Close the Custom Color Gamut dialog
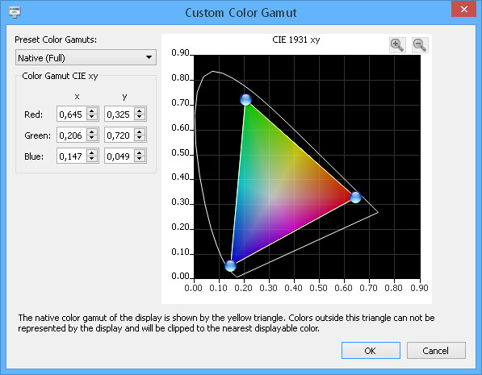This screenshot has height=375, width=482. [x=464, y=9]
